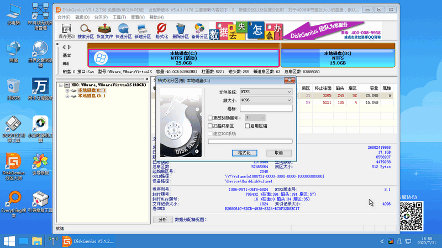The image size is (442, 248).
Task: Check the 扫描坏扇区 option
Action: [210, 126]
